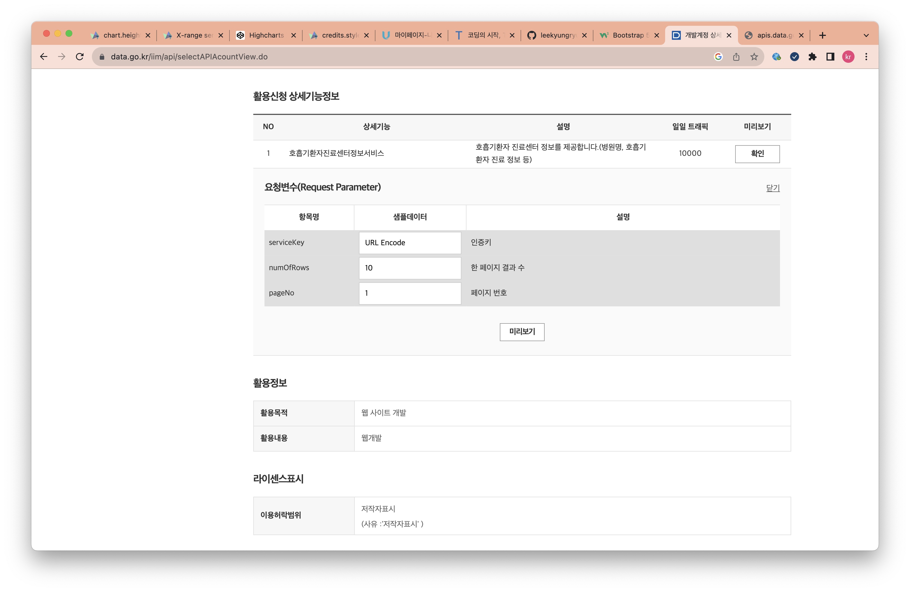Collapse the request parameters with the 닫기 link
This screenshot has height=592, width=910.
(x=772, y=188)
